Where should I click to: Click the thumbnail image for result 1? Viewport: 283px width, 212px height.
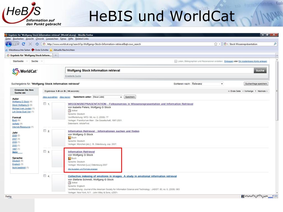[59, 111]
